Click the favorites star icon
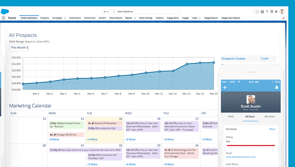295x167 pixels. [x=254, y=12]
